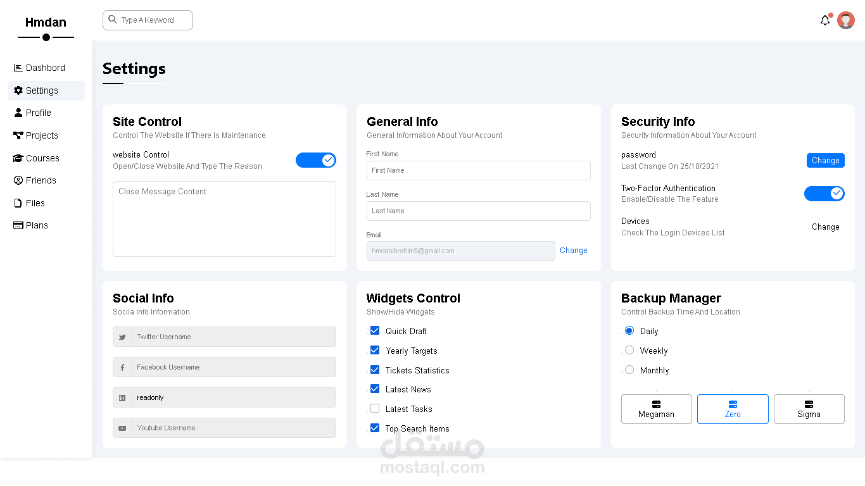Uncheck the Quick Draft widget checkbox
Image resolution: width=865 pixels, height=486 pixels.
tap(375, 330)
